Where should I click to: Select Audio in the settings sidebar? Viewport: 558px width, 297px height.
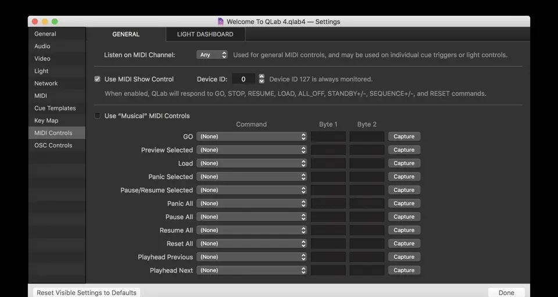[57, 46]
